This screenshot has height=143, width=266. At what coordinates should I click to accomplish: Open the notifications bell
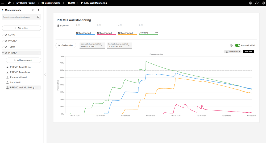257,3
